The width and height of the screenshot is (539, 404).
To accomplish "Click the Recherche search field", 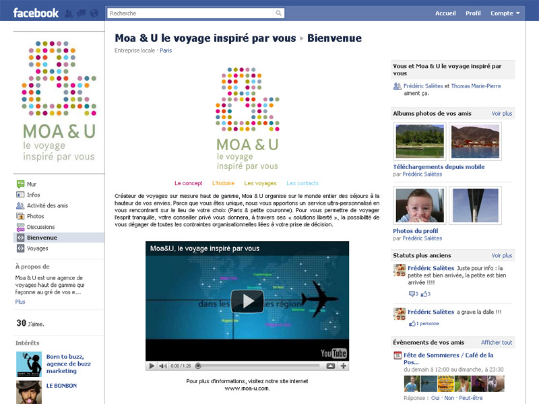I will click(190, 13).
